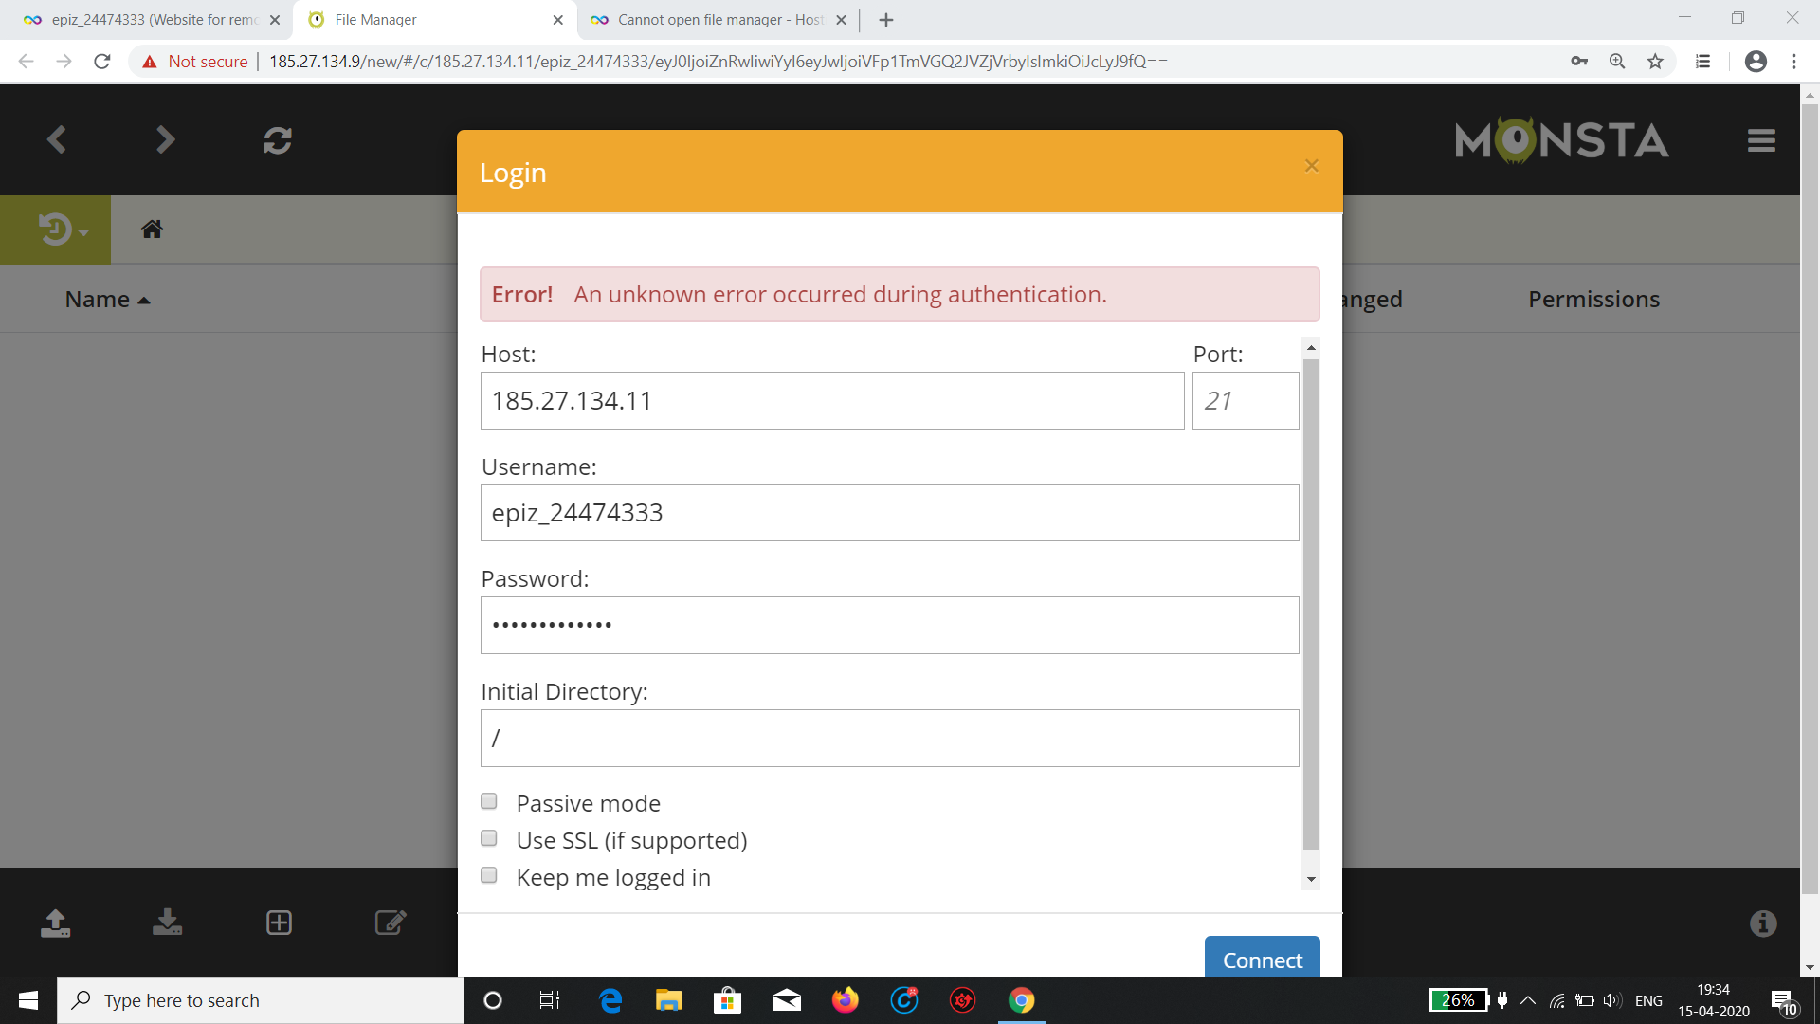Image resolution: width=1820 pixels, height=1024 pixels.
Task: Click the upload file icon
Action: pyautogui.click(x=56, y=923)
